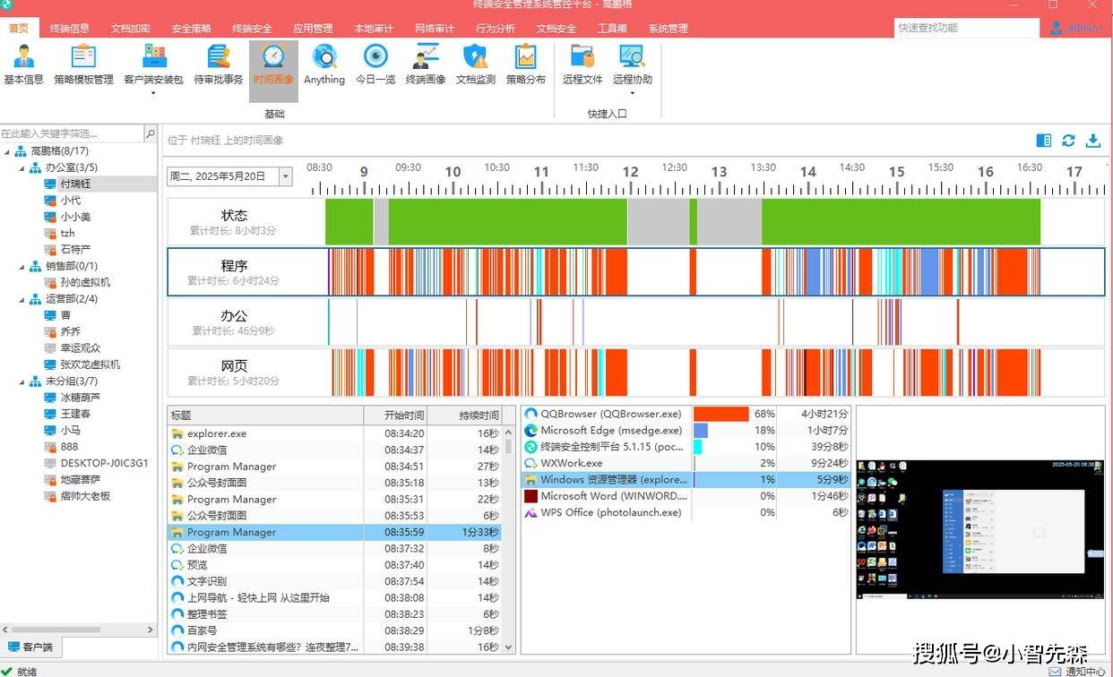Focus the 快速查找功能 search field

[966, 28]
